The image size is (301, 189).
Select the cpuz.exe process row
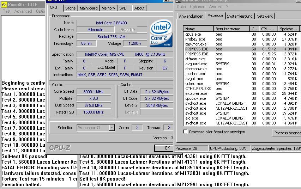(x=241, y=34)
